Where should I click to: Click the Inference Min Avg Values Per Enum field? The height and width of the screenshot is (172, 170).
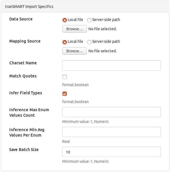coord(112,132)
